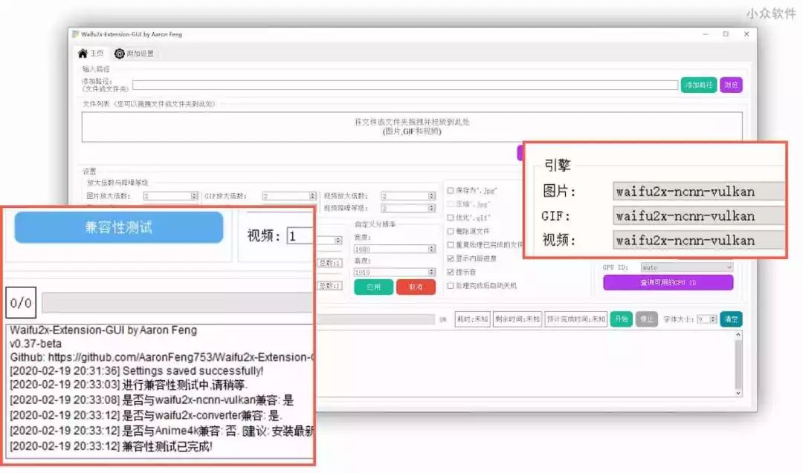803x473 pixels.
Task: Adjust the 视频降噪等级 spinbox arrows
Action: tap(432, 208)
